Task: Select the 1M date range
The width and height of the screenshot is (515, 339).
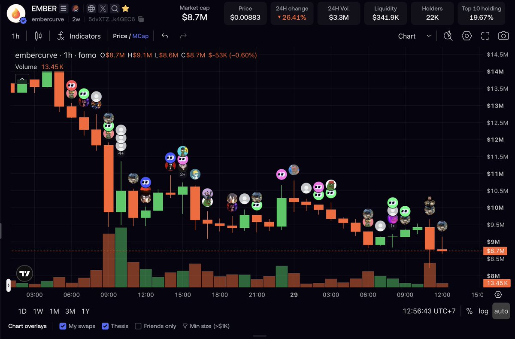Action: [54, 311]
